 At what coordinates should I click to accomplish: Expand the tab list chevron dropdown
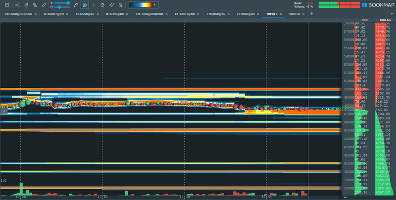(x=392, y=14)
